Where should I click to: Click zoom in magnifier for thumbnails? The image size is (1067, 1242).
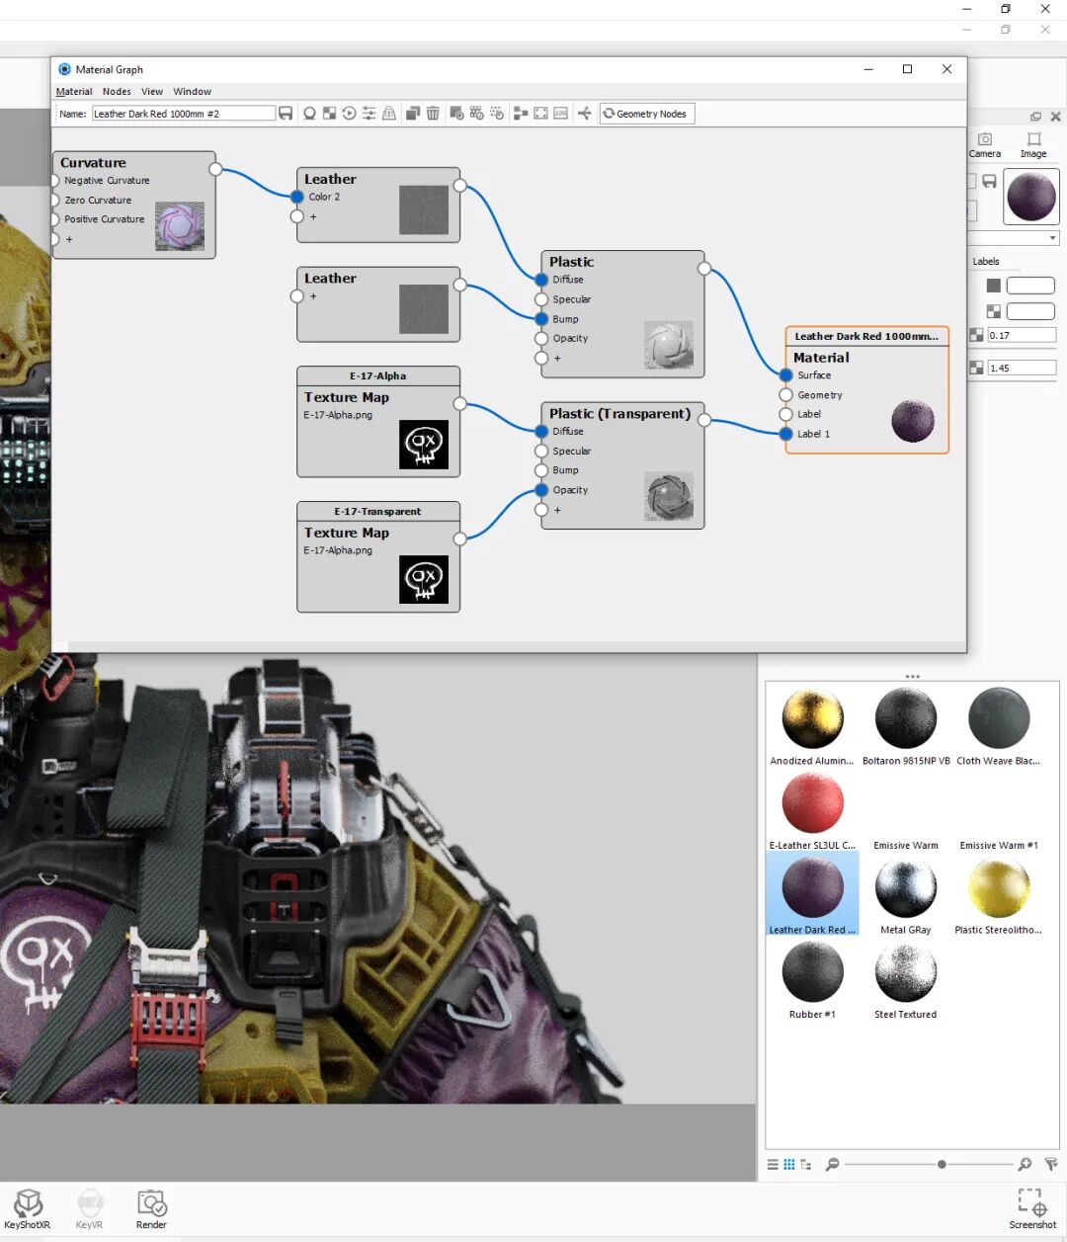(1025, 1165)
